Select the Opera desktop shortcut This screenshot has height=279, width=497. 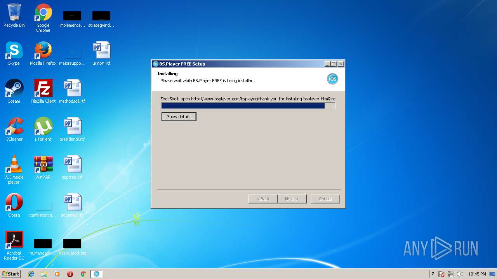coord(14,205)
